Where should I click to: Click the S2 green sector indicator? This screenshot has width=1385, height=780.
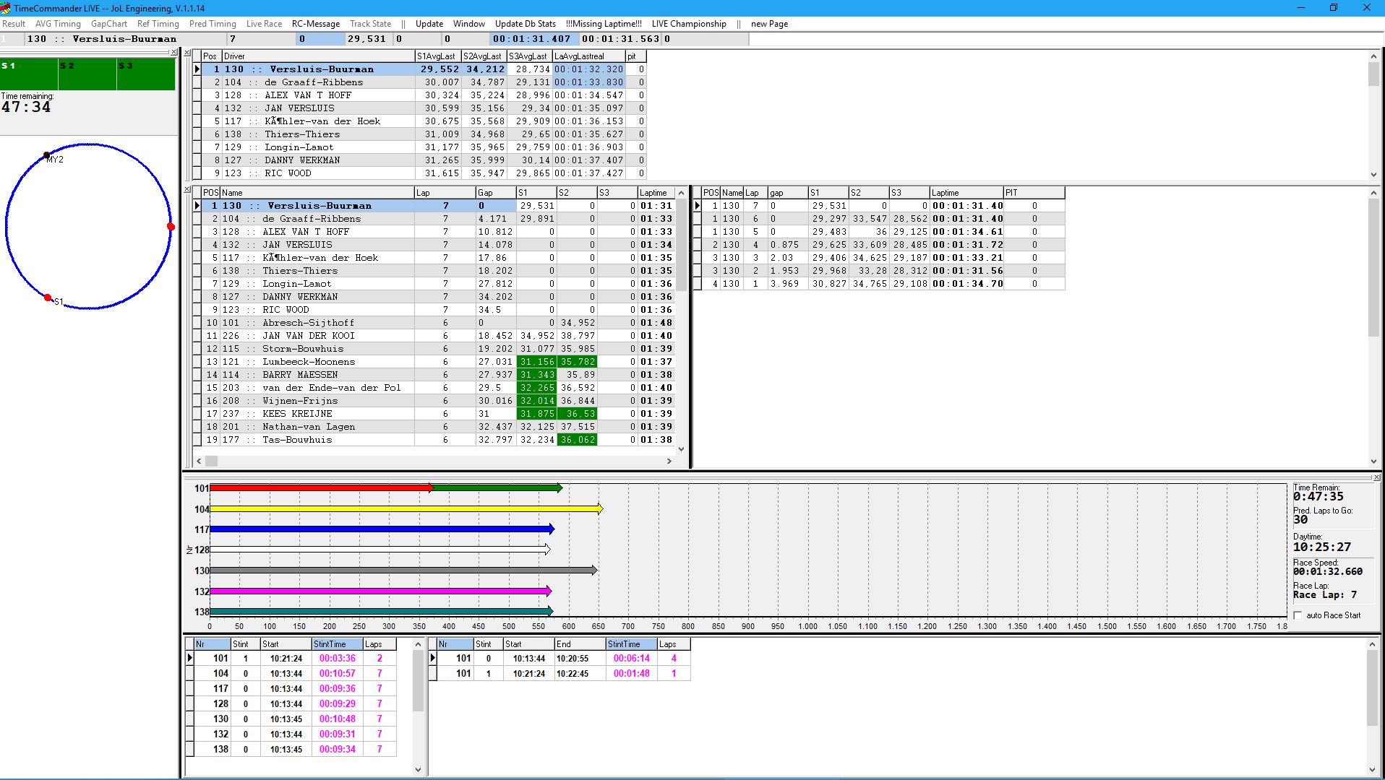(x=87, y=74)
